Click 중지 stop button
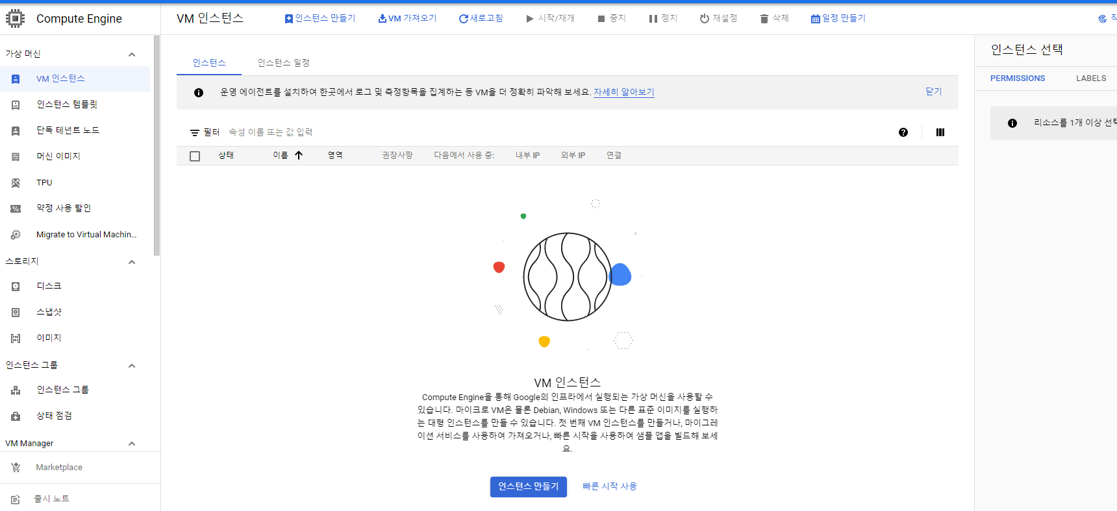 (612, 18)
